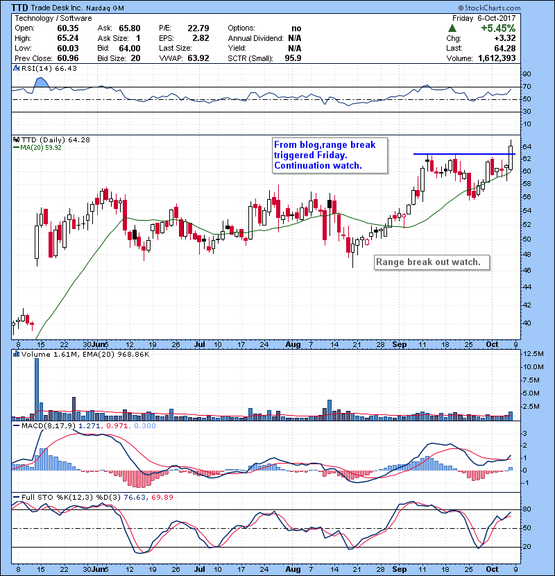Screen dimensions: 555x576
Task: Click the TTD ticker symbol in header
Action: (24, 7)
